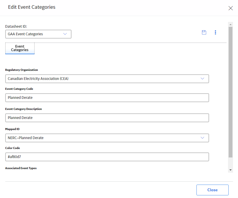Click into Event Category Code field

[107, 98]
